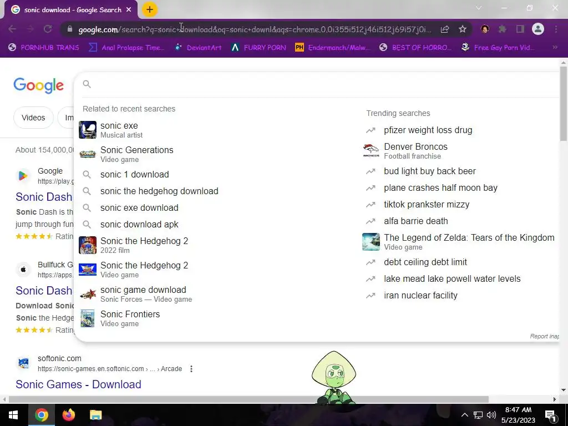Open the Sonic Games - Download result
Viewport: 568px width, 426px height.
(x=78, y=384)
